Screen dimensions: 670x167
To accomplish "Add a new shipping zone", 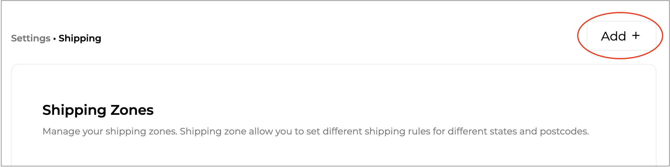I will (621, 36).
